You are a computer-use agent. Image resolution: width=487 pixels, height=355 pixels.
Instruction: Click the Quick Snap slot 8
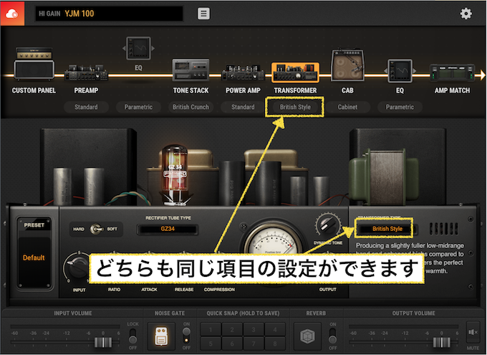point(275,344)
